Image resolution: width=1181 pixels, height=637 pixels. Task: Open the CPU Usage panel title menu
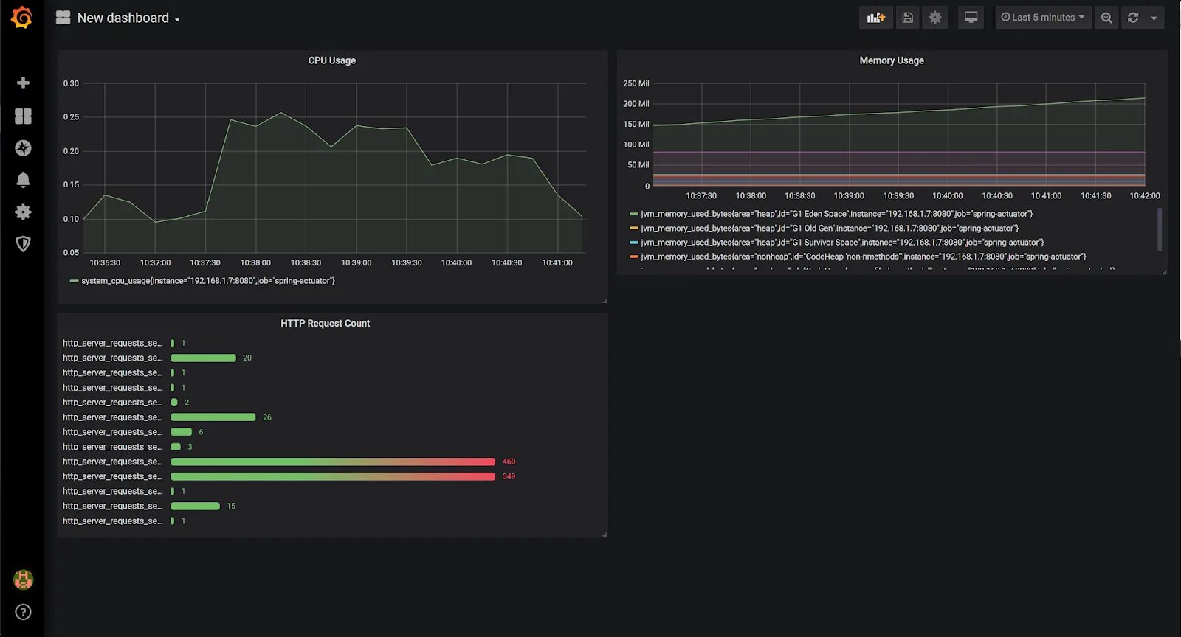(x=332, y=60)
